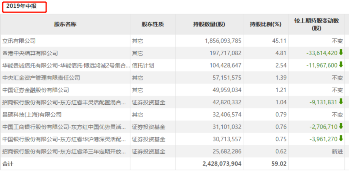Click shareholder name 昌硕科技(上海)有限公司
Viewport: 349px width, 176px height.
32,115
